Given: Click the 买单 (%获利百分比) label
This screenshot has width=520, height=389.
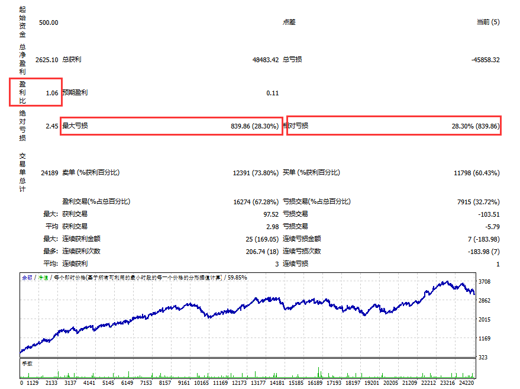Looking at the screenshot, I should [311, 173].
